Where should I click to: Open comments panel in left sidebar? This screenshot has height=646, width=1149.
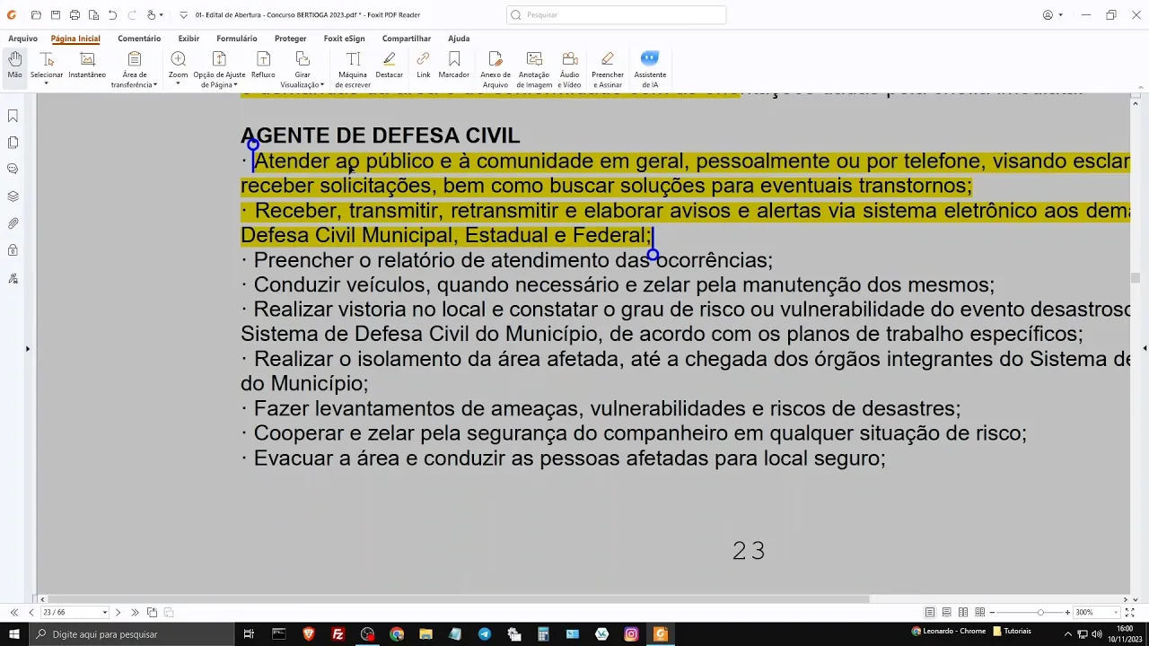[x=13, y=169]
